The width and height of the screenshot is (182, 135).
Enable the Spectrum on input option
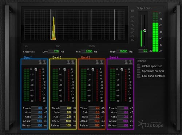(139, 71)
